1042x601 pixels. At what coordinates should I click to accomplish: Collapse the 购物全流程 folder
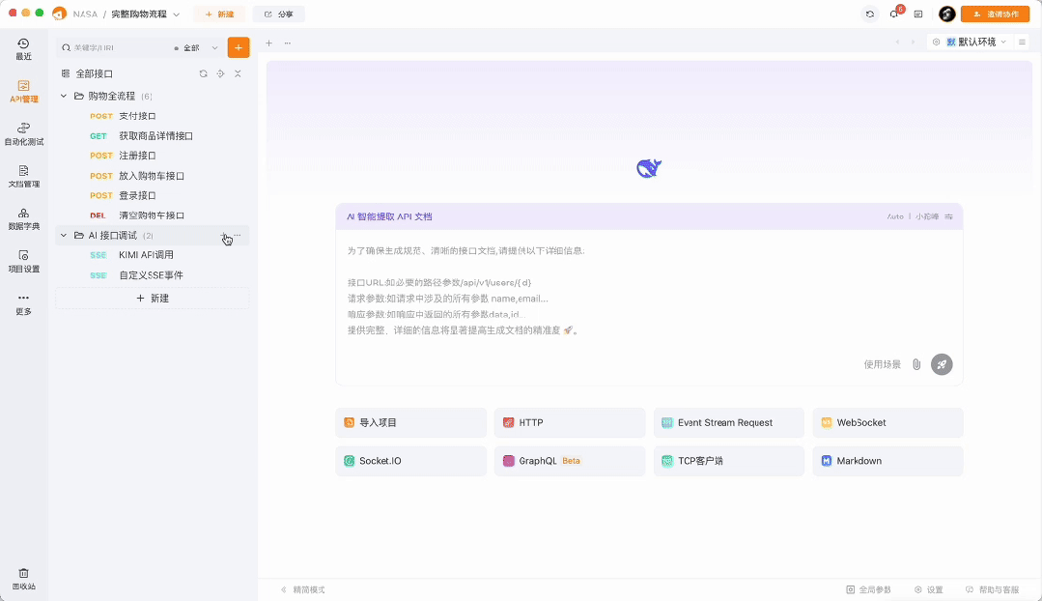click(x=63, y=96)
